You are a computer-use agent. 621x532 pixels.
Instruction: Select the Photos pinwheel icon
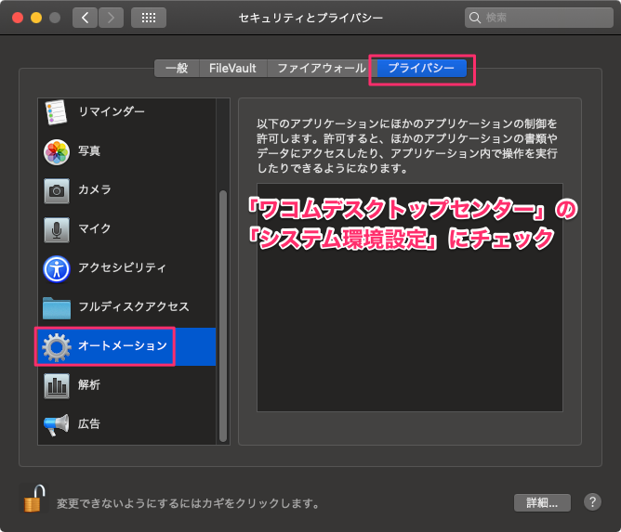point(57,152)
